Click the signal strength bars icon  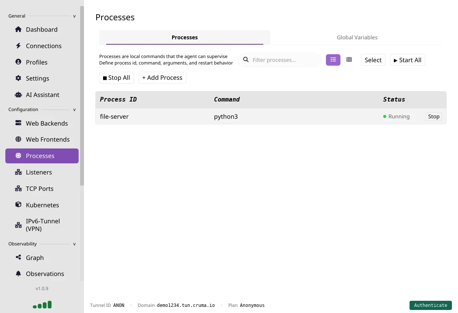coord(42,305)
